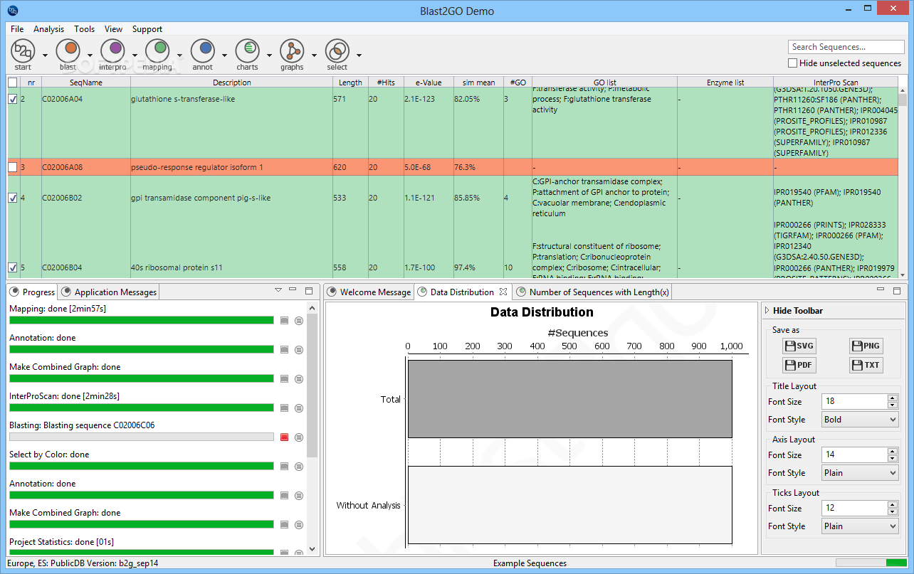
Task: Open the dropdown arrow next to interpro
Action: [135, 55]
